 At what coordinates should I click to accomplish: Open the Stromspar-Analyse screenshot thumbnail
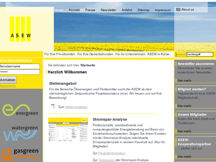coord(68,130)
